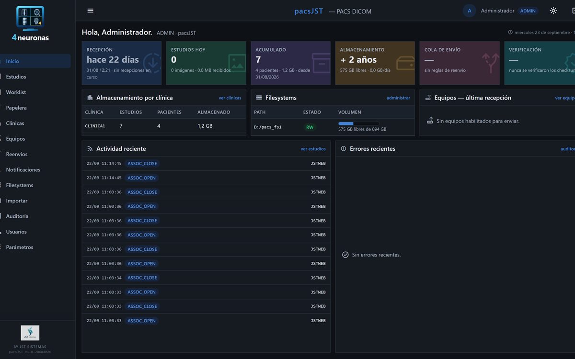The width and height of the screenshot is (575, 359).
Task: Click the list icon beside Filesystems heading
Action: click(x=259, y=98)
